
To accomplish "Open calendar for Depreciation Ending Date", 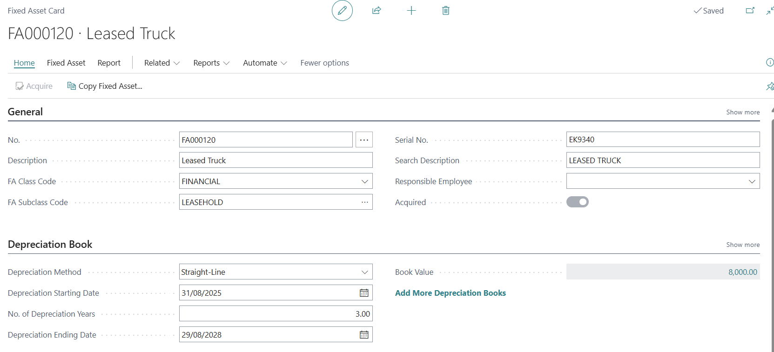I will (x=364, y=335).
